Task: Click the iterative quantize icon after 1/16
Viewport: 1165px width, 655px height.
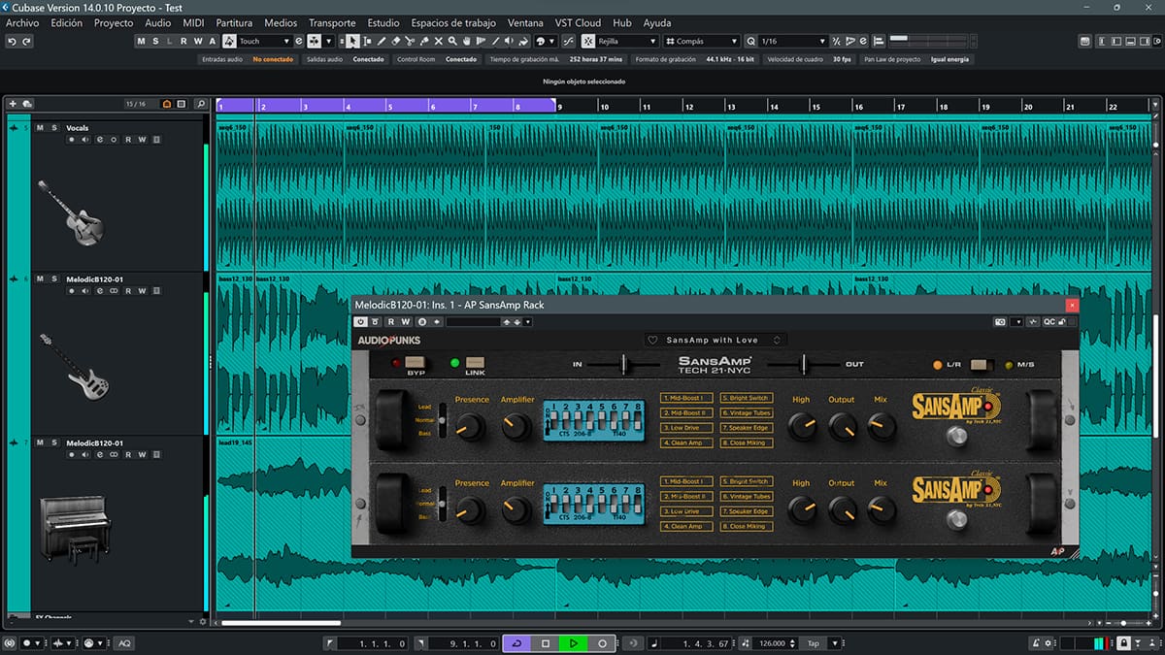Action: pos(837,41)
